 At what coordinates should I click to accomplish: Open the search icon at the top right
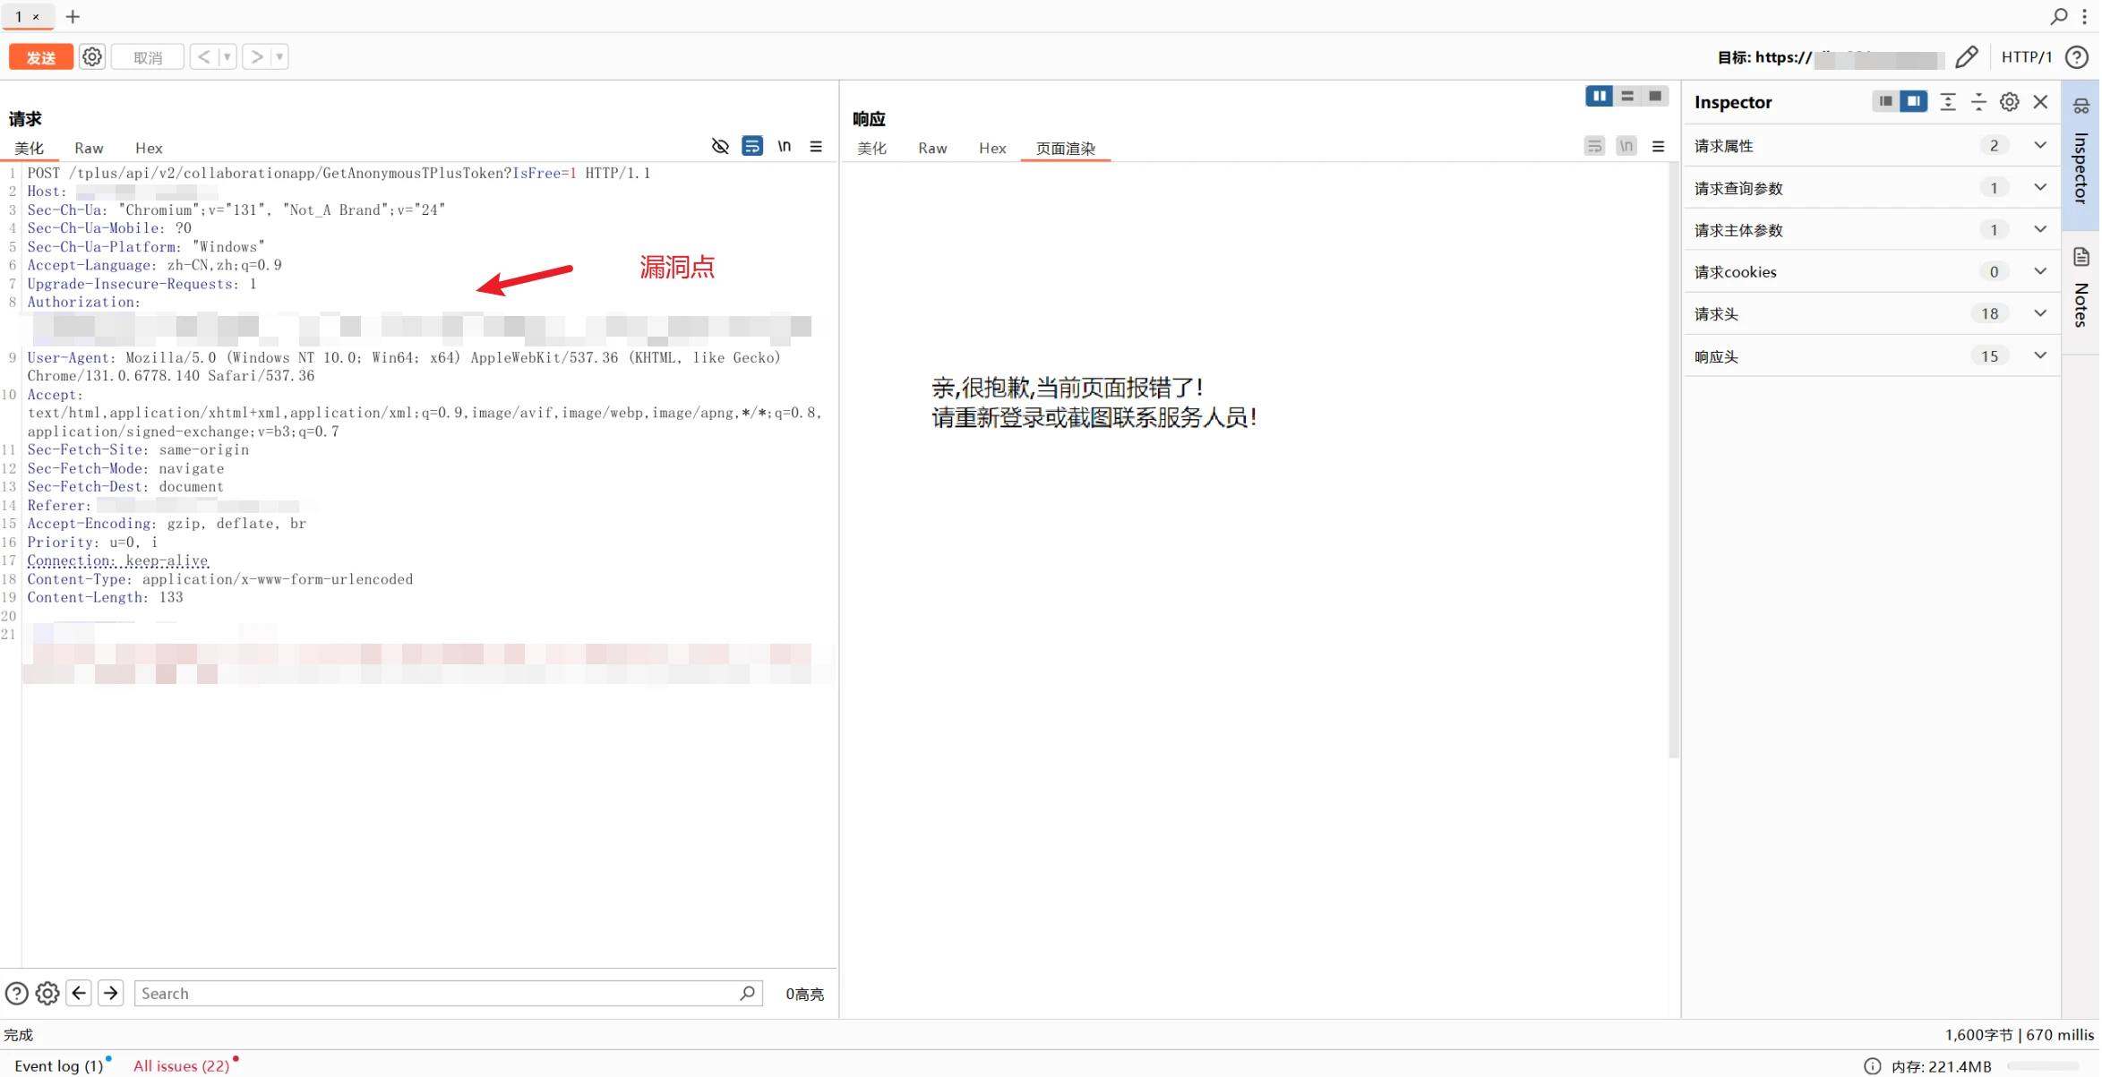2059,16
